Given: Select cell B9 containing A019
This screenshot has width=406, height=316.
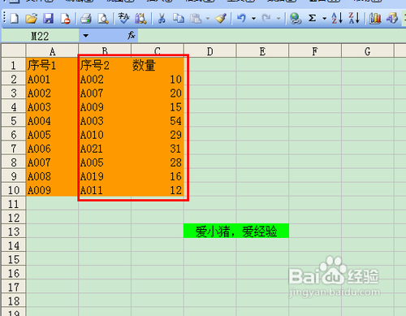Looking at the screenshot, I should 105,176.
